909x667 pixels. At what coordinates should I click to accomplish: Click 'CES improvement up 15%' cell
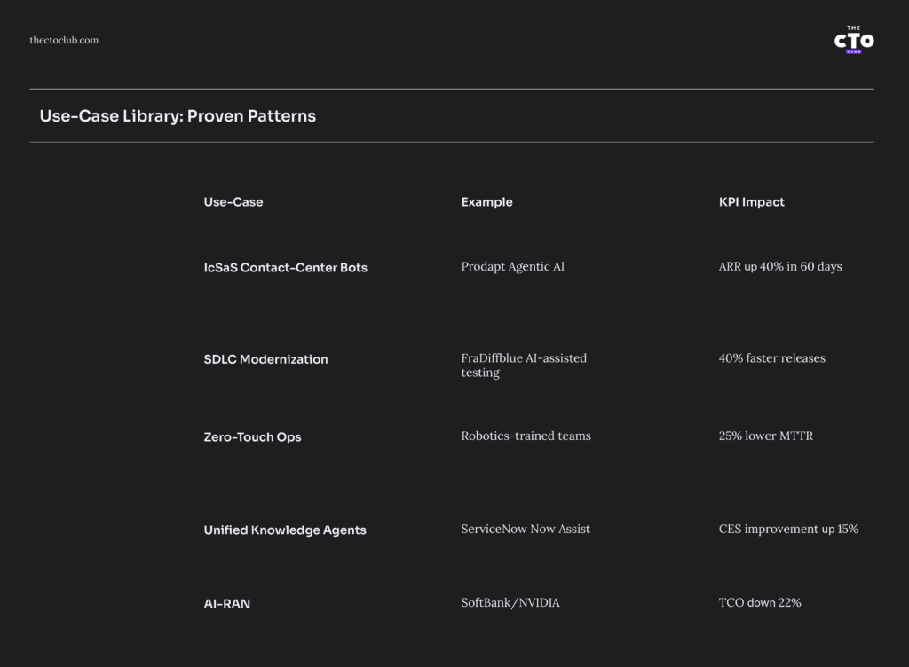(x=788, y=529)
